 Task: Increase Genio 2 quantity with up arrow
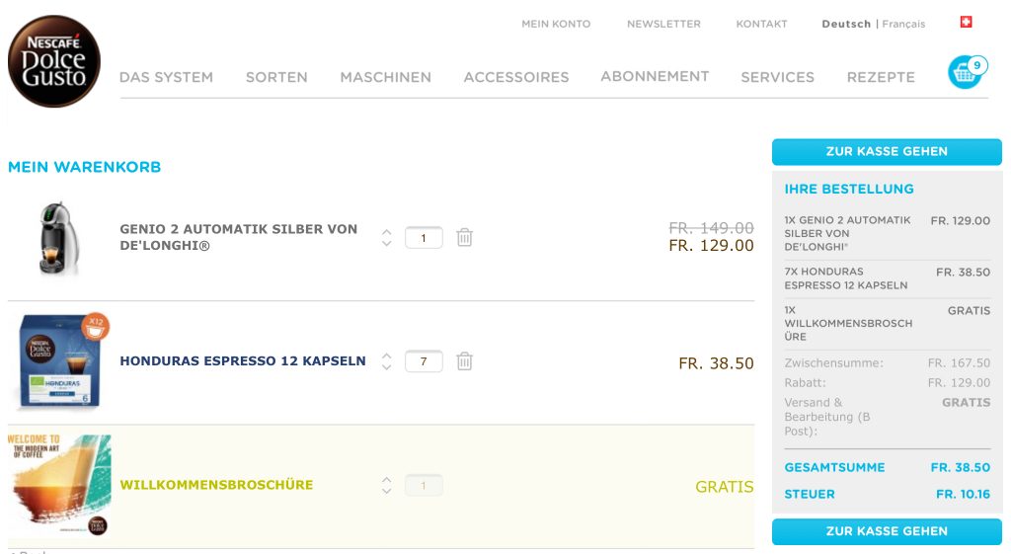[387, 232]
